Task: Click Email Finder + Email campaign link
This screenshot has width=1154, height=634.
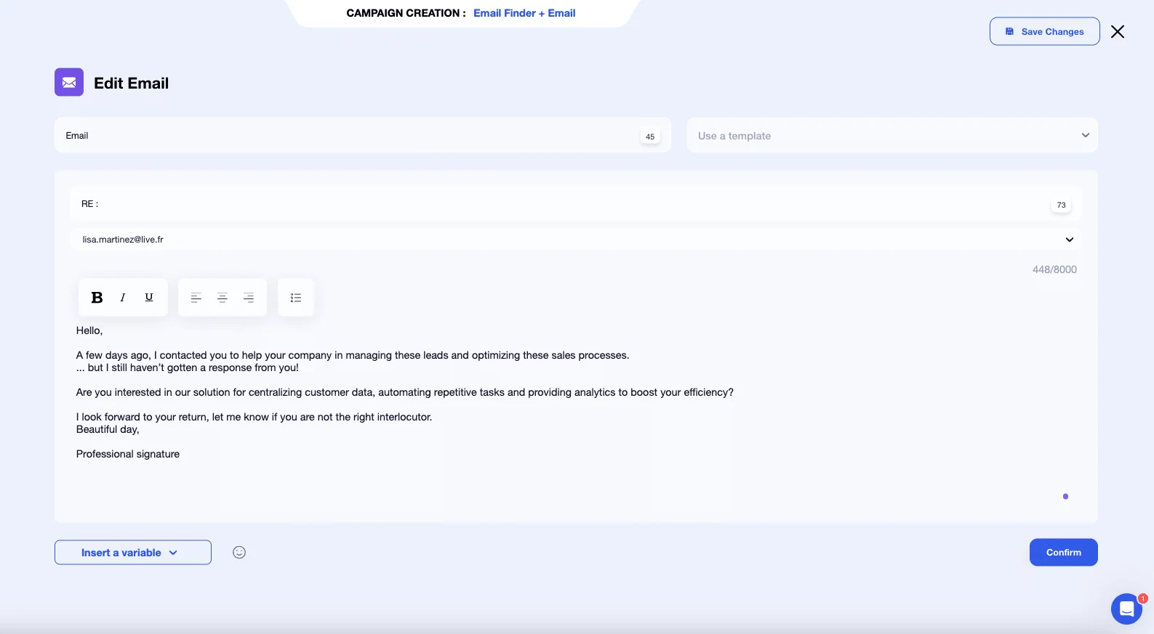Action: [x=524, y=13]
